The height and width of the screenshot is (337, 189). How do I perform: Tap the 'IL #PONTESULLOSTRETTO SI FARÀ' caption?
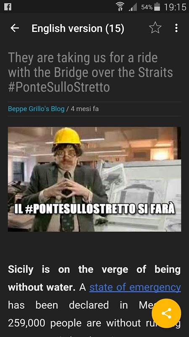pyautogui.click(x=94, y=209)
